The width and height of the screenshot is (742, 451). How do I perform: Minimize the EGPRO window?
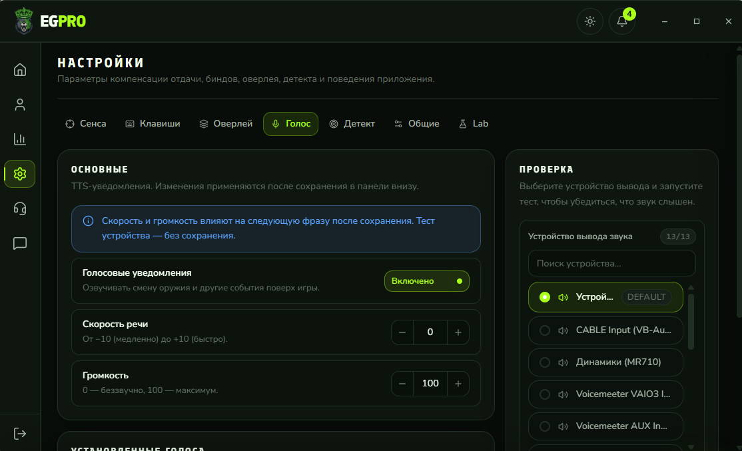click(x=664, y=21)
